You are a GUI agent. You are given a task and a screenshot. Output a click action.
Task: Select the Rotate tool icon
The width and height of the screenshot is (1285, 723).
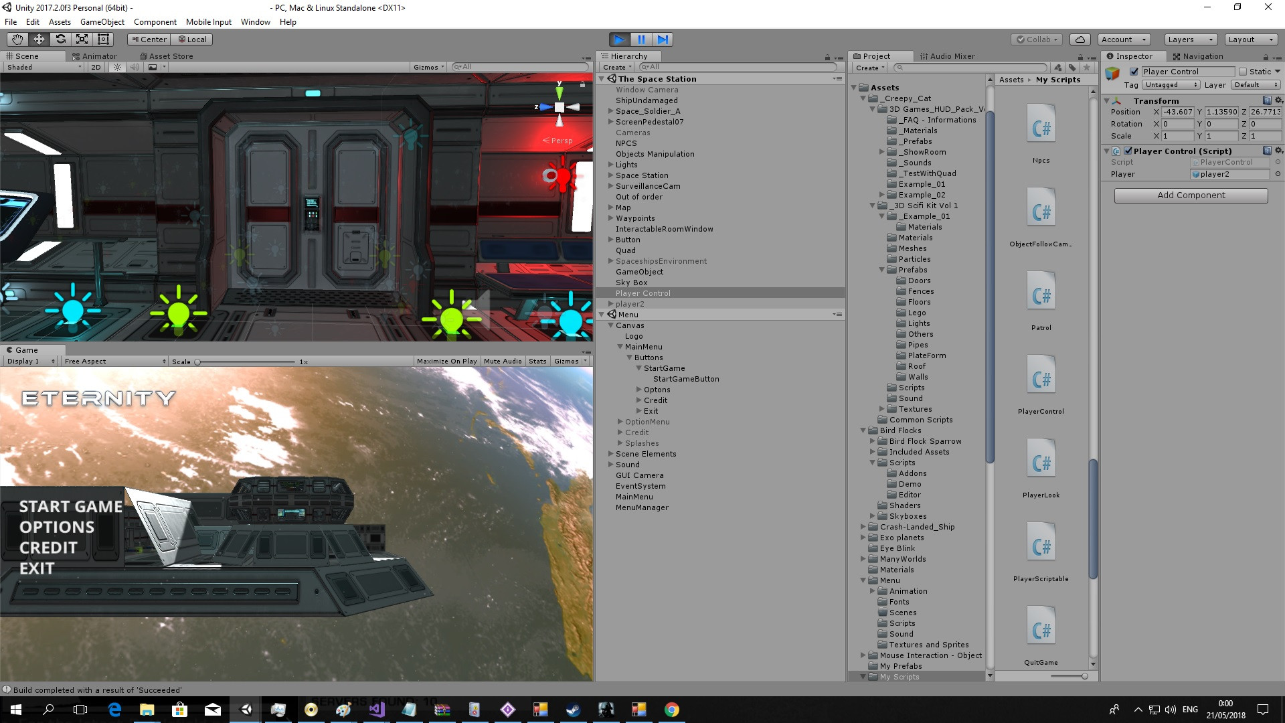[x=60, y=39]
